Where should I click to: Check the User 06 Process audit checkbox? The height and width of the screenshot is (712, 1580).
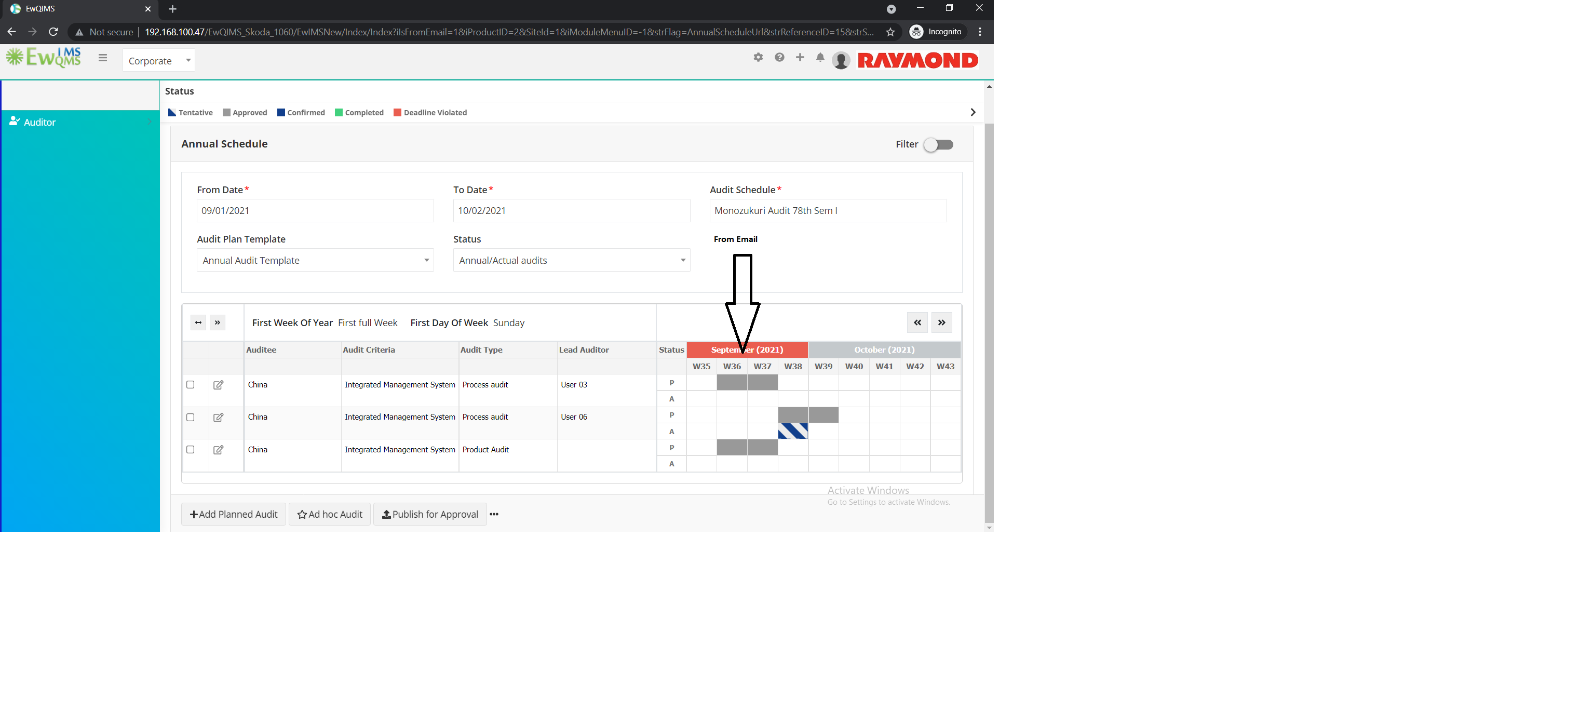(190, 417)
